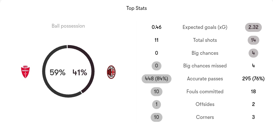The image size is (273, 127).
Task: Click the Monza team crest icon
Action: [x=25, y=72]
